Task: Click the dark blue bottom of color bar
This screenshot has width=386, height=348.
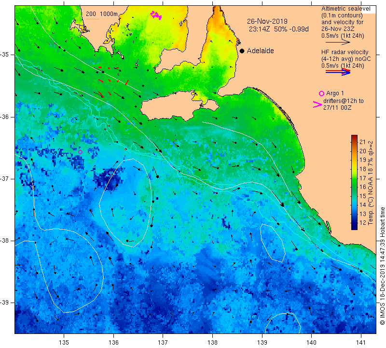Action: pos(354,228)
